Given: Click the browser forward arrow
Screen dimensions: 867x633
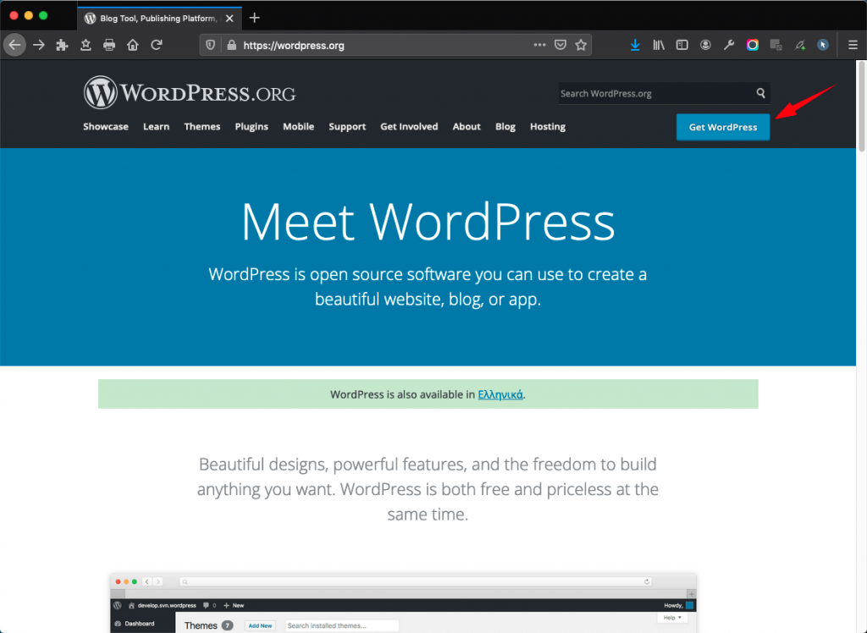Looking at the screenshot, I should click(39, 45).
